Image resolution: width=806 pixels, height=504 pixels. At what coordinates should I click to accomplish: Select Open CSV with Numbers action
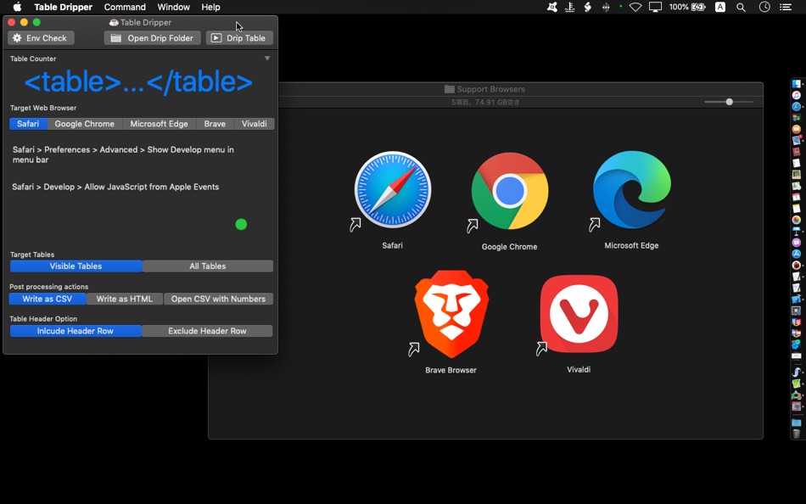218,299
